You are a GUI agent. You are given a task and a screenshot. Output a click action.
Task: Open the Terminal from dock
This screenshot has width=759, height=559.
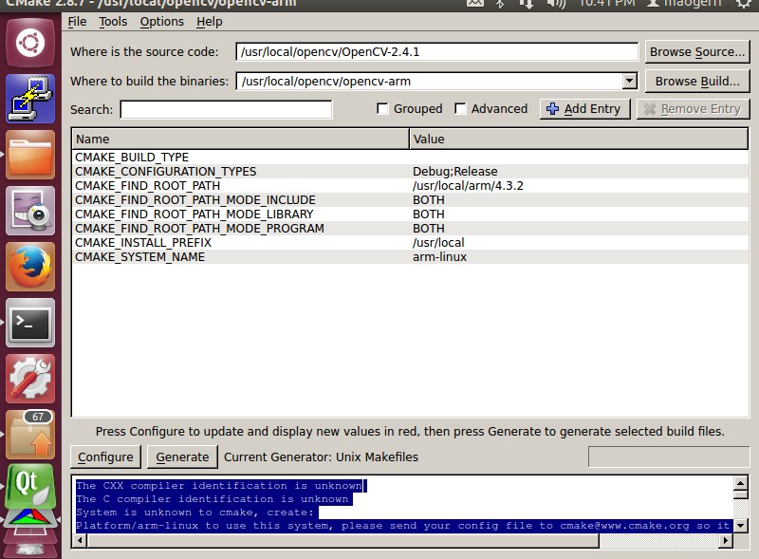[30, 323]
